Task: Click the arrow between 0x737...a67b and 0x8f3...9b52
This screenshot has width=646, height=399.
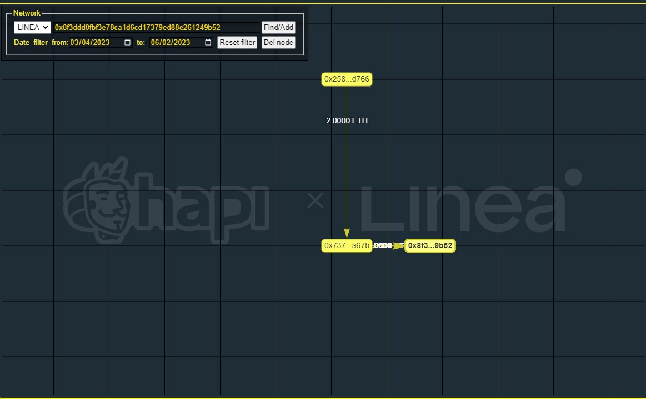Action: (398, 245)
